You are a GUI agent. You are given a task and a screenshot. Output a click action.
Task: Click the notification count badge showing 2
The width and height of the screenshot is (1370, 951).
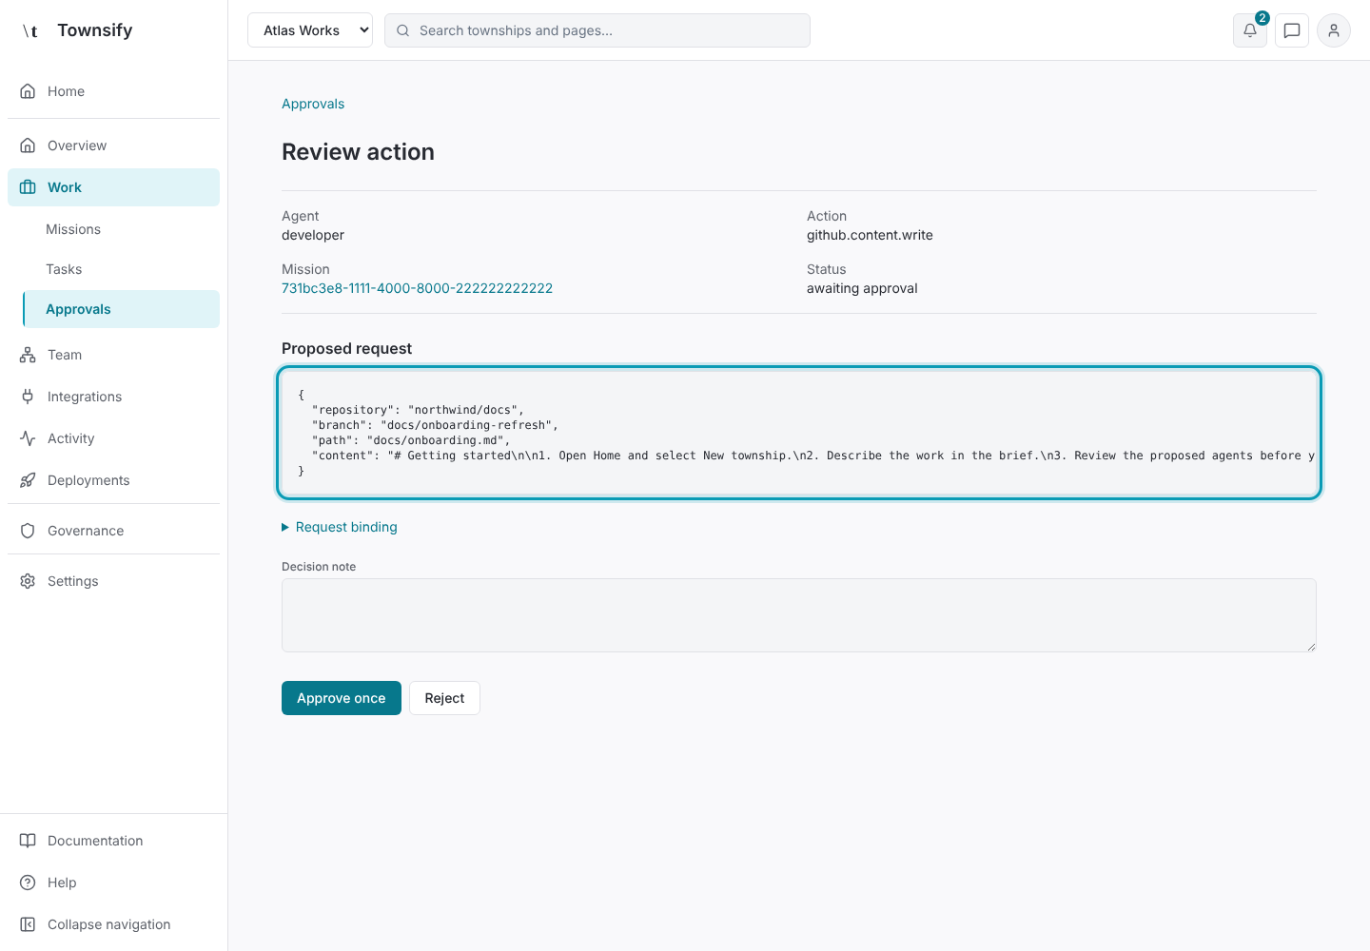pyautogui.click(x=1262, y=18)
